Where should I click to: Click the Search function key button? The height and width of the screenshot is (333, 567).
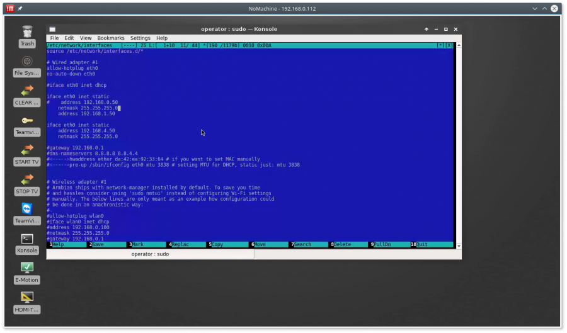pos(302,244)
